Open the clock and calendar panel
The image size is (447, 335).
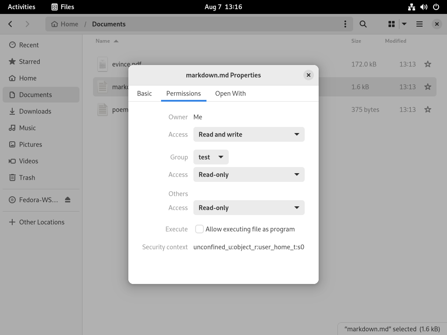223,7
